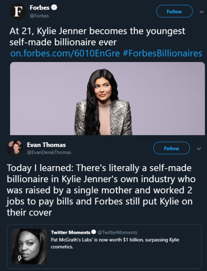This screenshot has width=207, height=271.
Task: Follow Evan Thomas
Action: (x=172, y=148)
